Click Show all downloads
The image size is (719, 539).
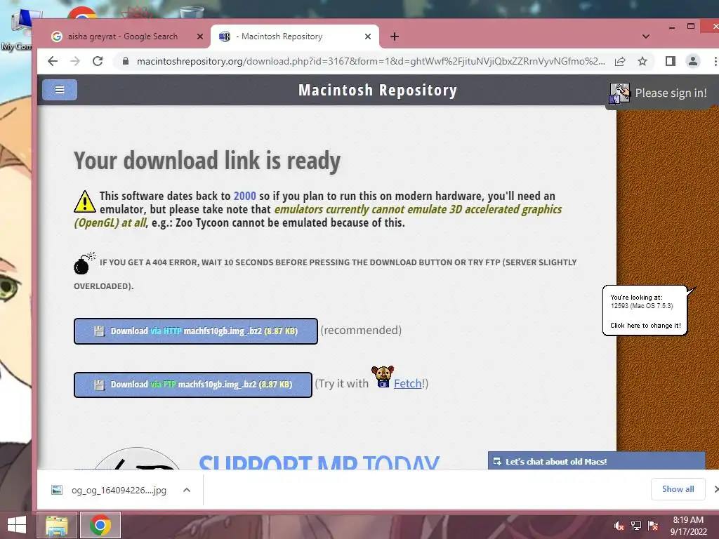tap(678, 489)
